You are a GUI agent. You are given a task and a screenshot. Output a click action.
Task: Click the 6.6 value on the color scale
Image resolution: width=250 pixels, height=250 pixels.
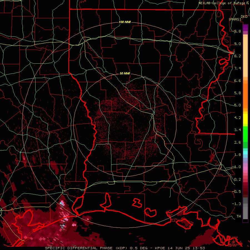(x=237, y=81)
